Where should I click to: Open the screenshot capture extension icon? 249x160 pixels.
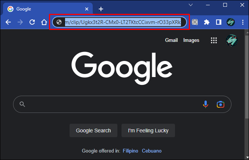point(195,22)
